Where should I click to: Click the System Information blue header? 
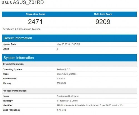[69, 58]
